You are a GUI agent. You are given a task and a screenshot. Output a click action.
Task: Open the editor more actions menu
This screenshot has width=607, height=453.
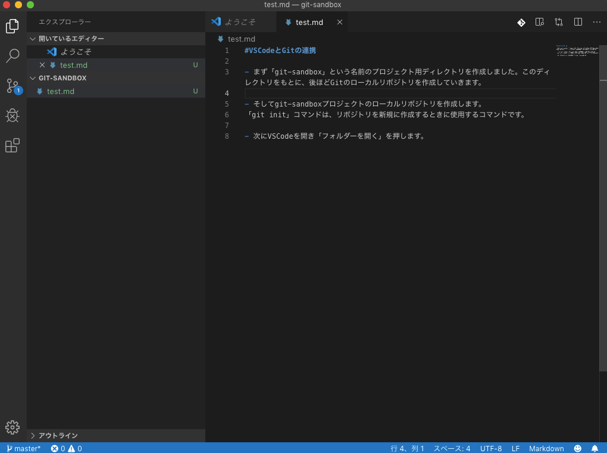click(x=596, y=22)
